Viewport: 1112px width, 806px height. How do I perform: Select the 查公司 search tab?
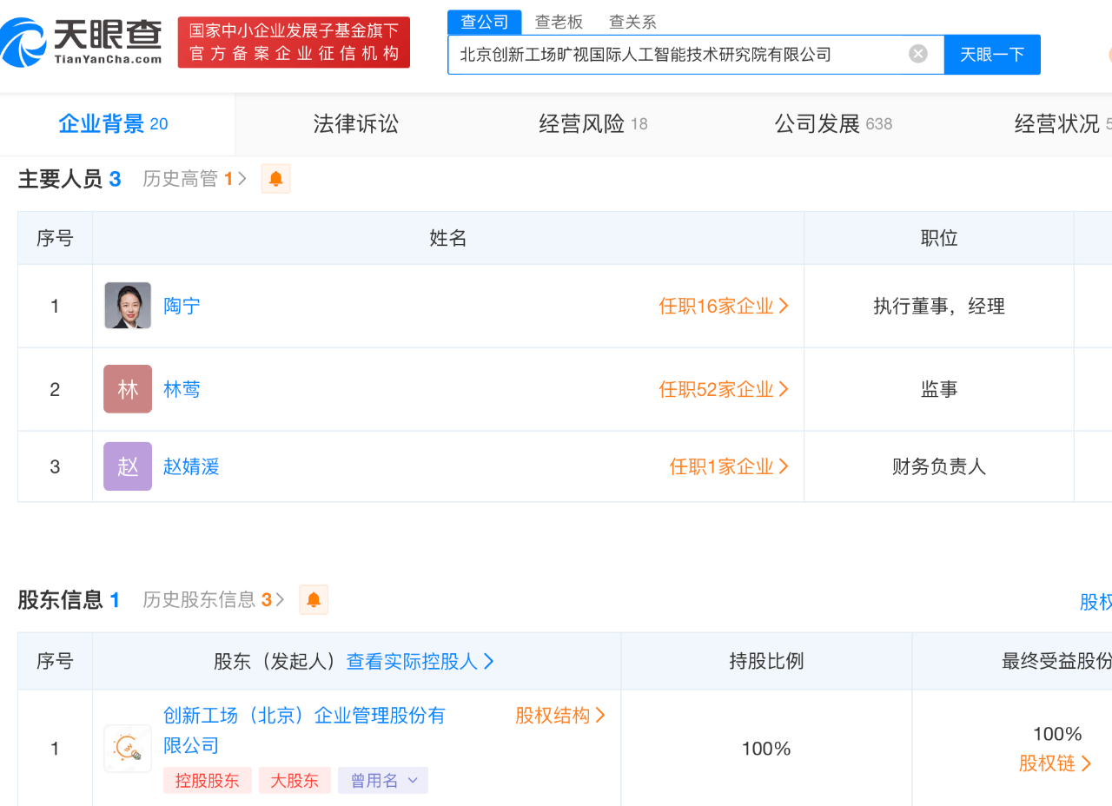click(x=485, y=22)
